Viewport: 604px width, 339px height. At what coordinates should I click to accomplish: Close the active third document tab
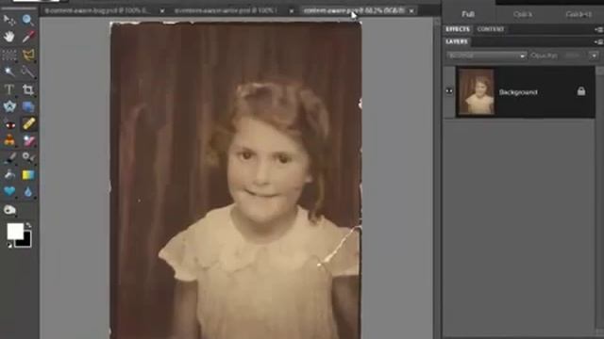pyautogui.click(x=411, y=11)
